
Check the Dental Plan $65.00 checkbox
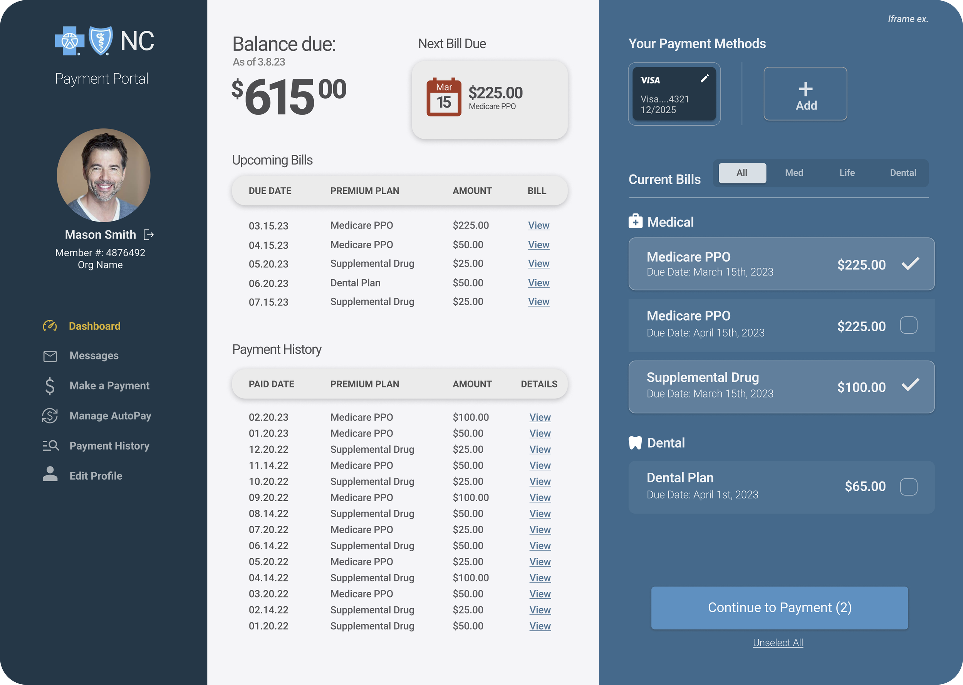(x=908, y=487)
